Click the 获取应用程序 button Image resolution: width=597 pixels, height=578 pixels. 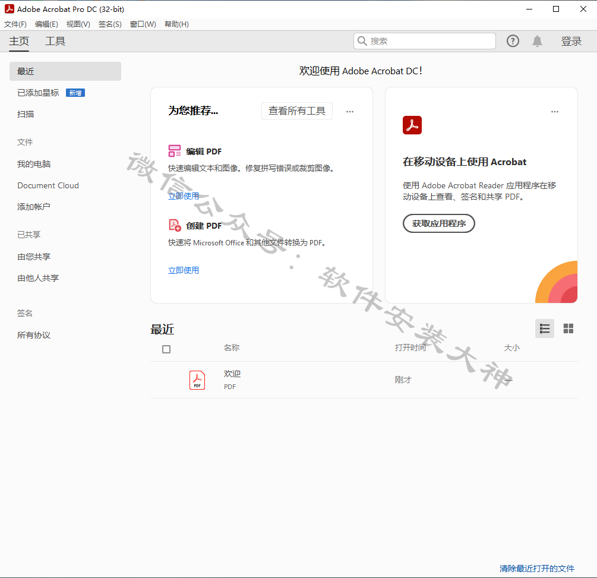pos(438,223)
